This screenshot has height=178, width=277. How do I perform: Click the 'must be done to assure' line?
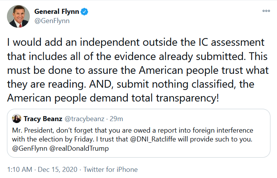click(138, 70)
